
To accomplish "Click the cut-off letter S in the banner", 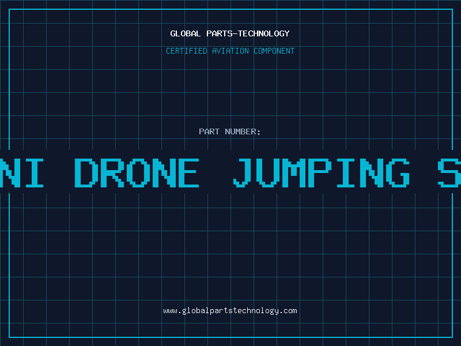I will click(449, 173).
